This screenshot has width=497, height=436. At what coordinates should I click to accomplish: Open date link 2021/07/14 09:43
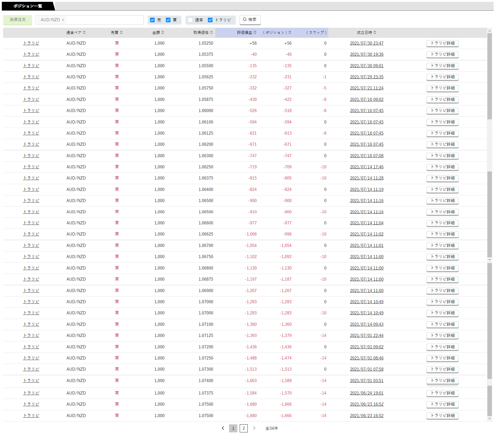367,324
